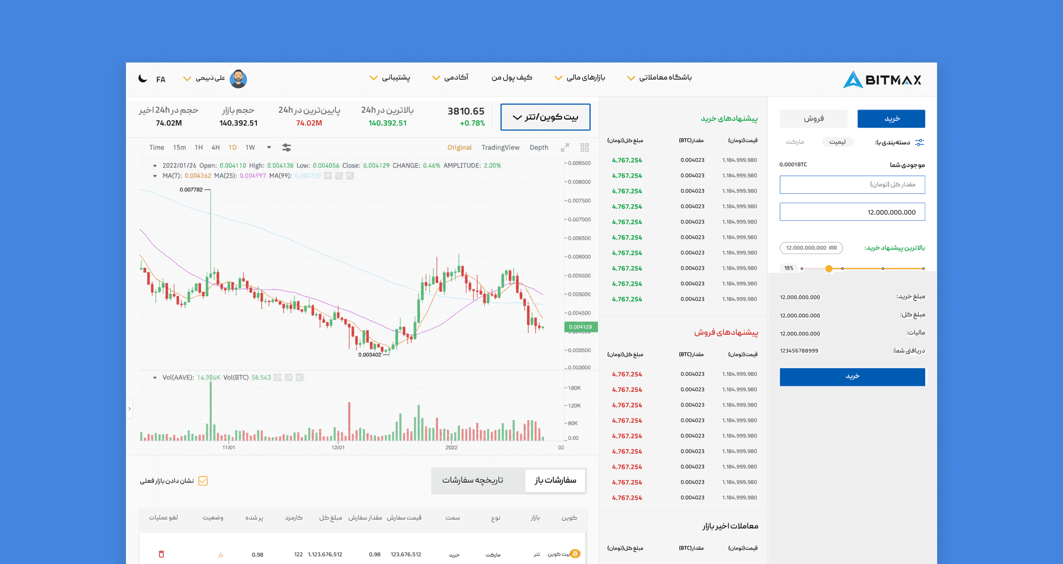Image resolution: width=1063 pixels, height=564 pixels.
Task: Switch to Buy (خرید) tab
Action: coord(891,118)
